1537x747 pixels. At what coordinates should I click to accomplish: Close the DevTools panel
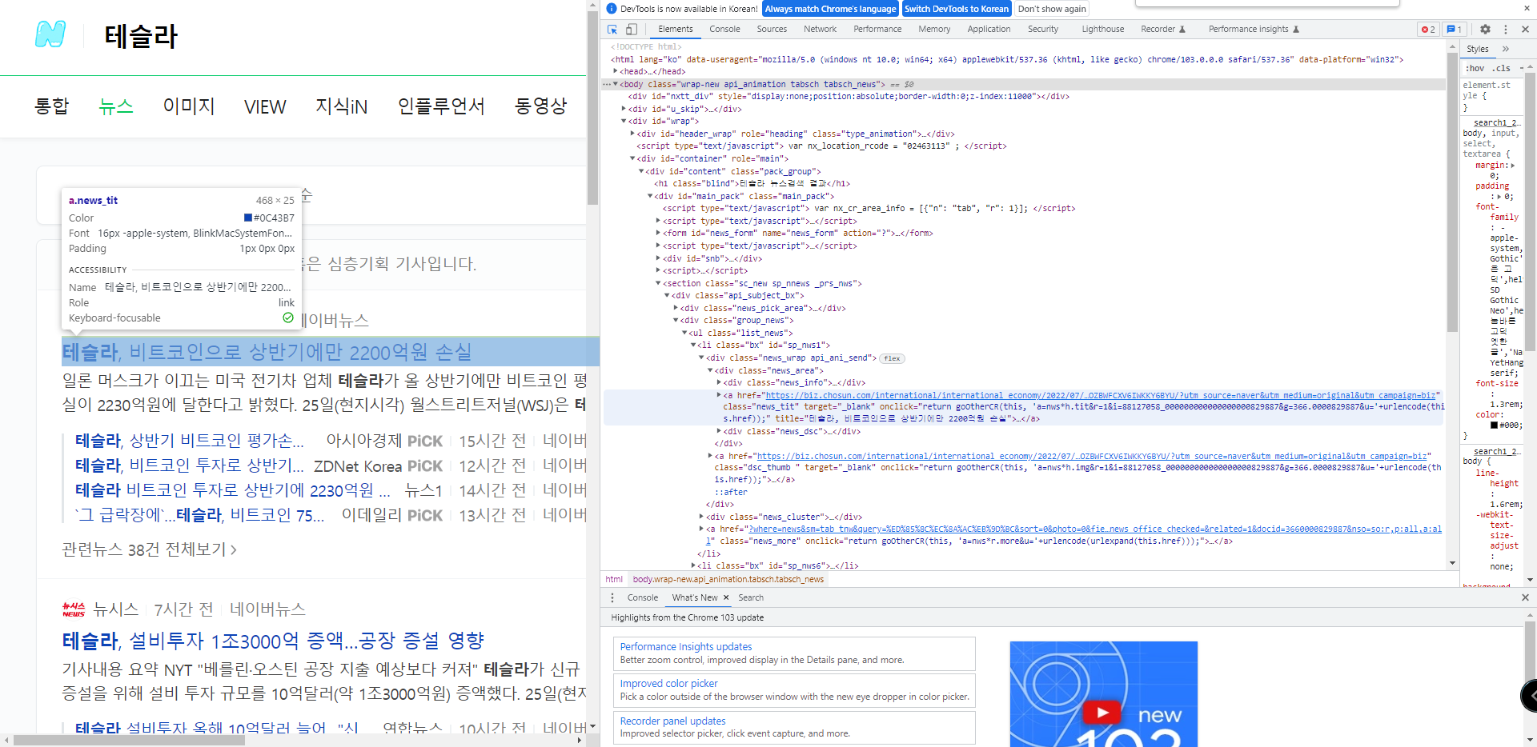click(1525, 29)
